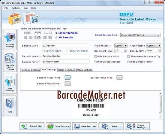Click the Density value field

152,51
